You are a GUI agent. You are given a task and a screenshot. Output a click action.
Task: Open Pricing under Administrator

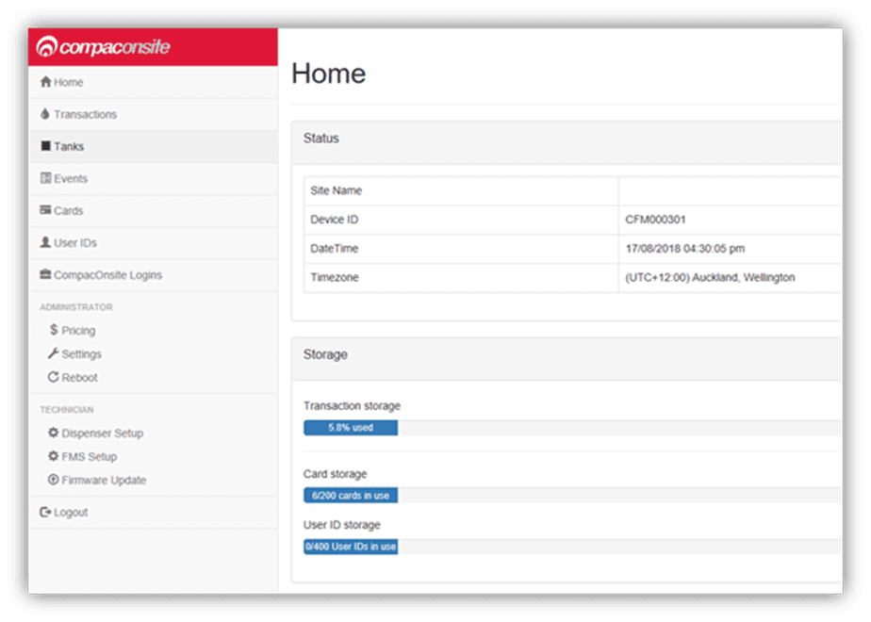tap(78, 331)
